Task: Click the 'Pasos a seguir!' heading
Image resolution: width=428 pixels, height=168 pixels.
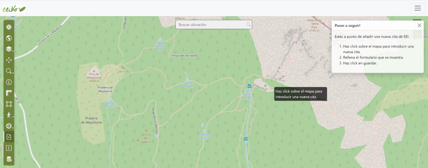Action: coord(347,26)
